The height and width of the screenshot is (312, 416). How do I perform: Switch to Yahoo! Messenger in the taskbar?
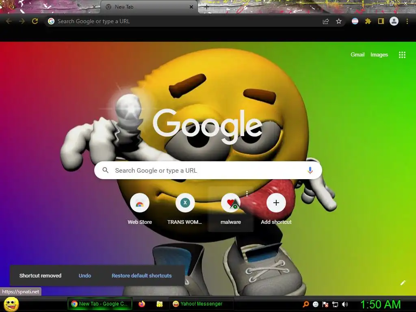point(201,304)
